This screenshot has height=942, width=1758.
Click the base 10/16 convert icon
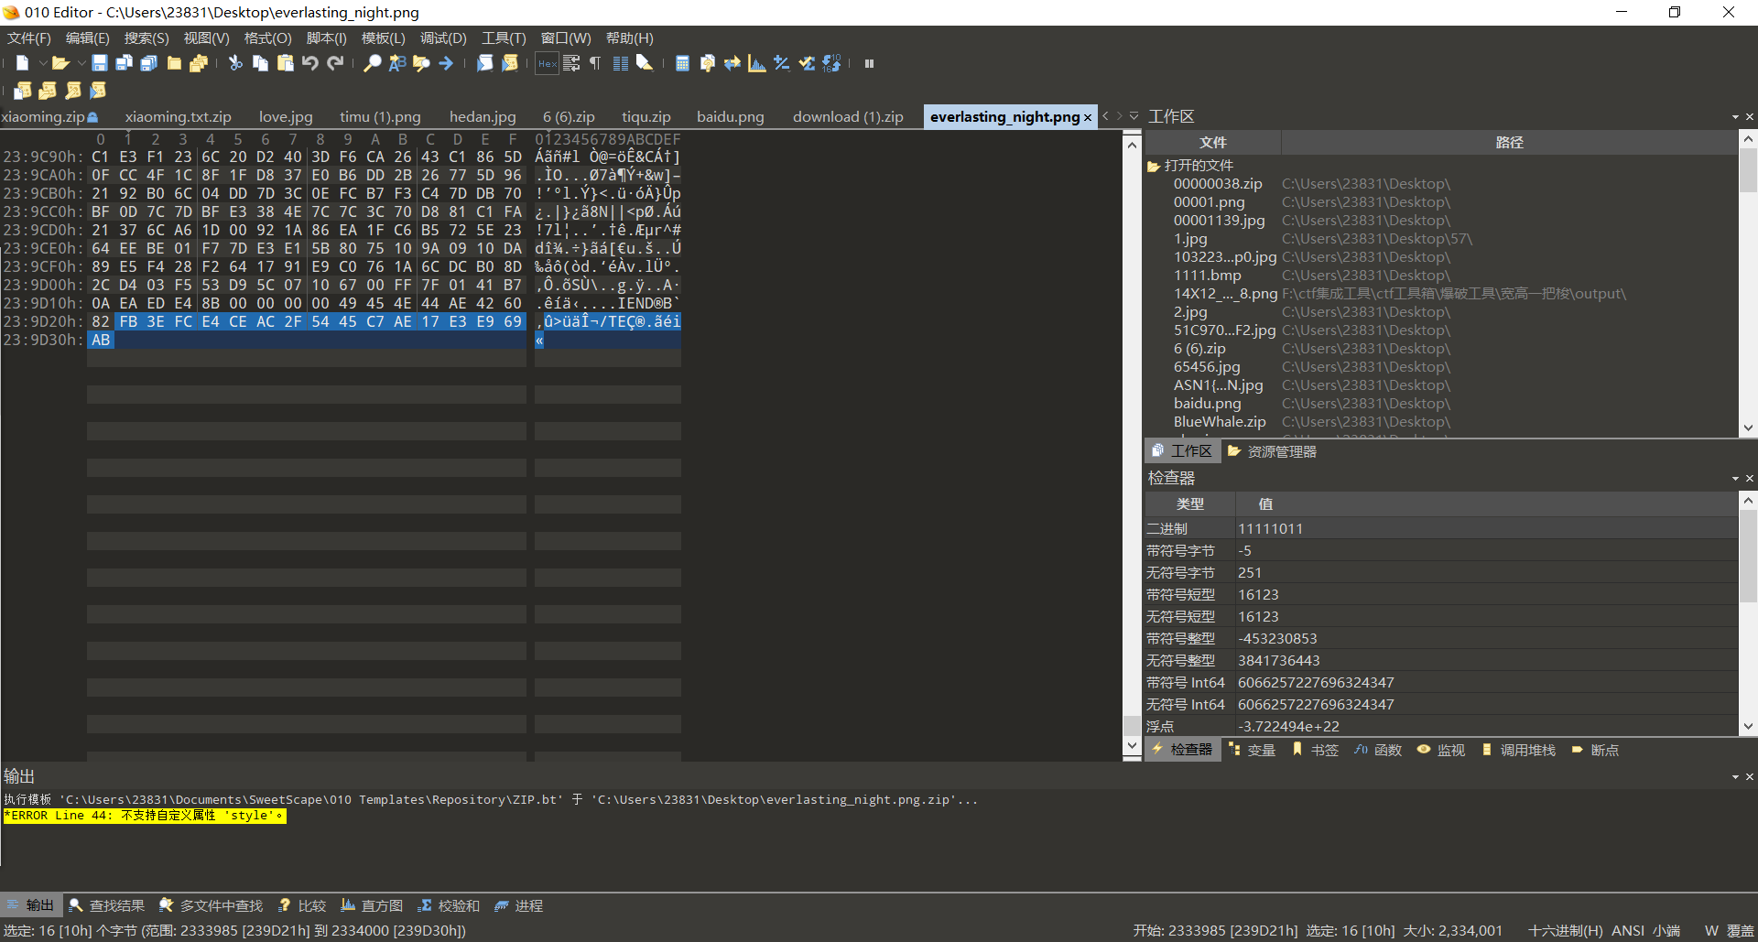pyautogui.click(x=831, y=63)
